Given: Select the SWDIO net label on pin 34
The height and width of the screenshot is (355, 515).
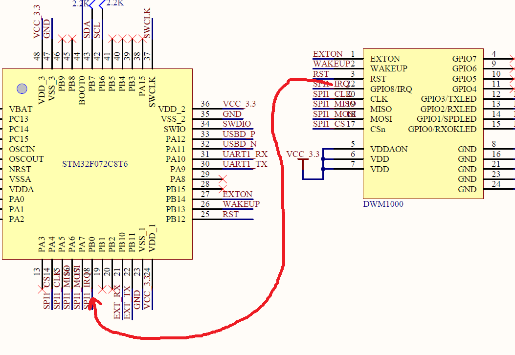Looking at the screenshot, I should click(237, 124).
